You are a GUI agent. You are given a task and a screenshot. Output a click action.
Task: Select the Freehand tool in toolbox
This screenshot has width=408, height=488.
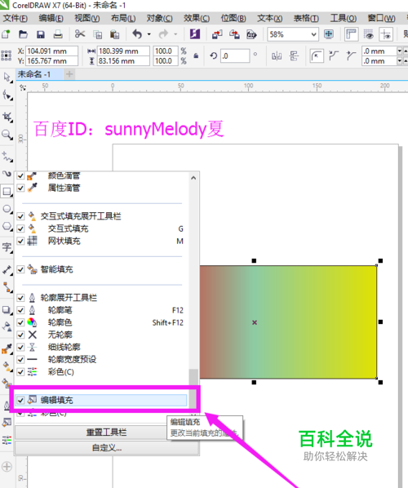click(x=7, y=157)
